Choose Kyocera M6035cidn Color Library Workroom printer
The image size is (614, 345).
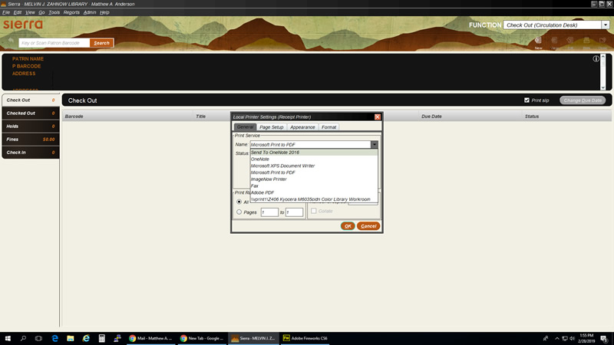click(x=314, y=199)
